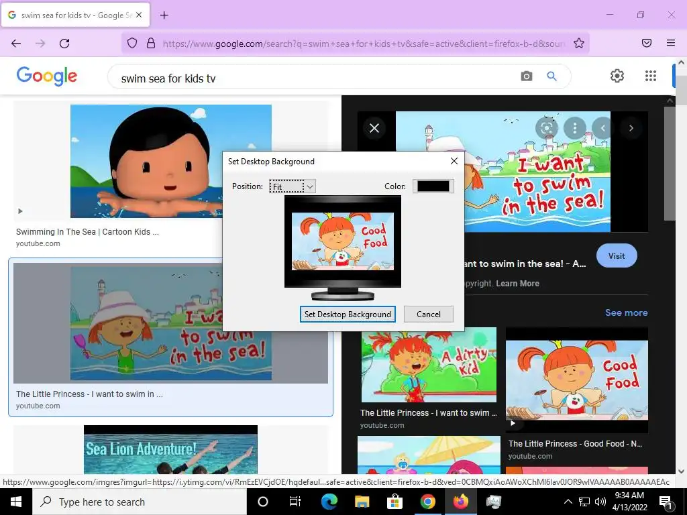The width and height of the screenshot is (687, 515).
Task: Click the padlock site info icon
Action: coord(151,43)
